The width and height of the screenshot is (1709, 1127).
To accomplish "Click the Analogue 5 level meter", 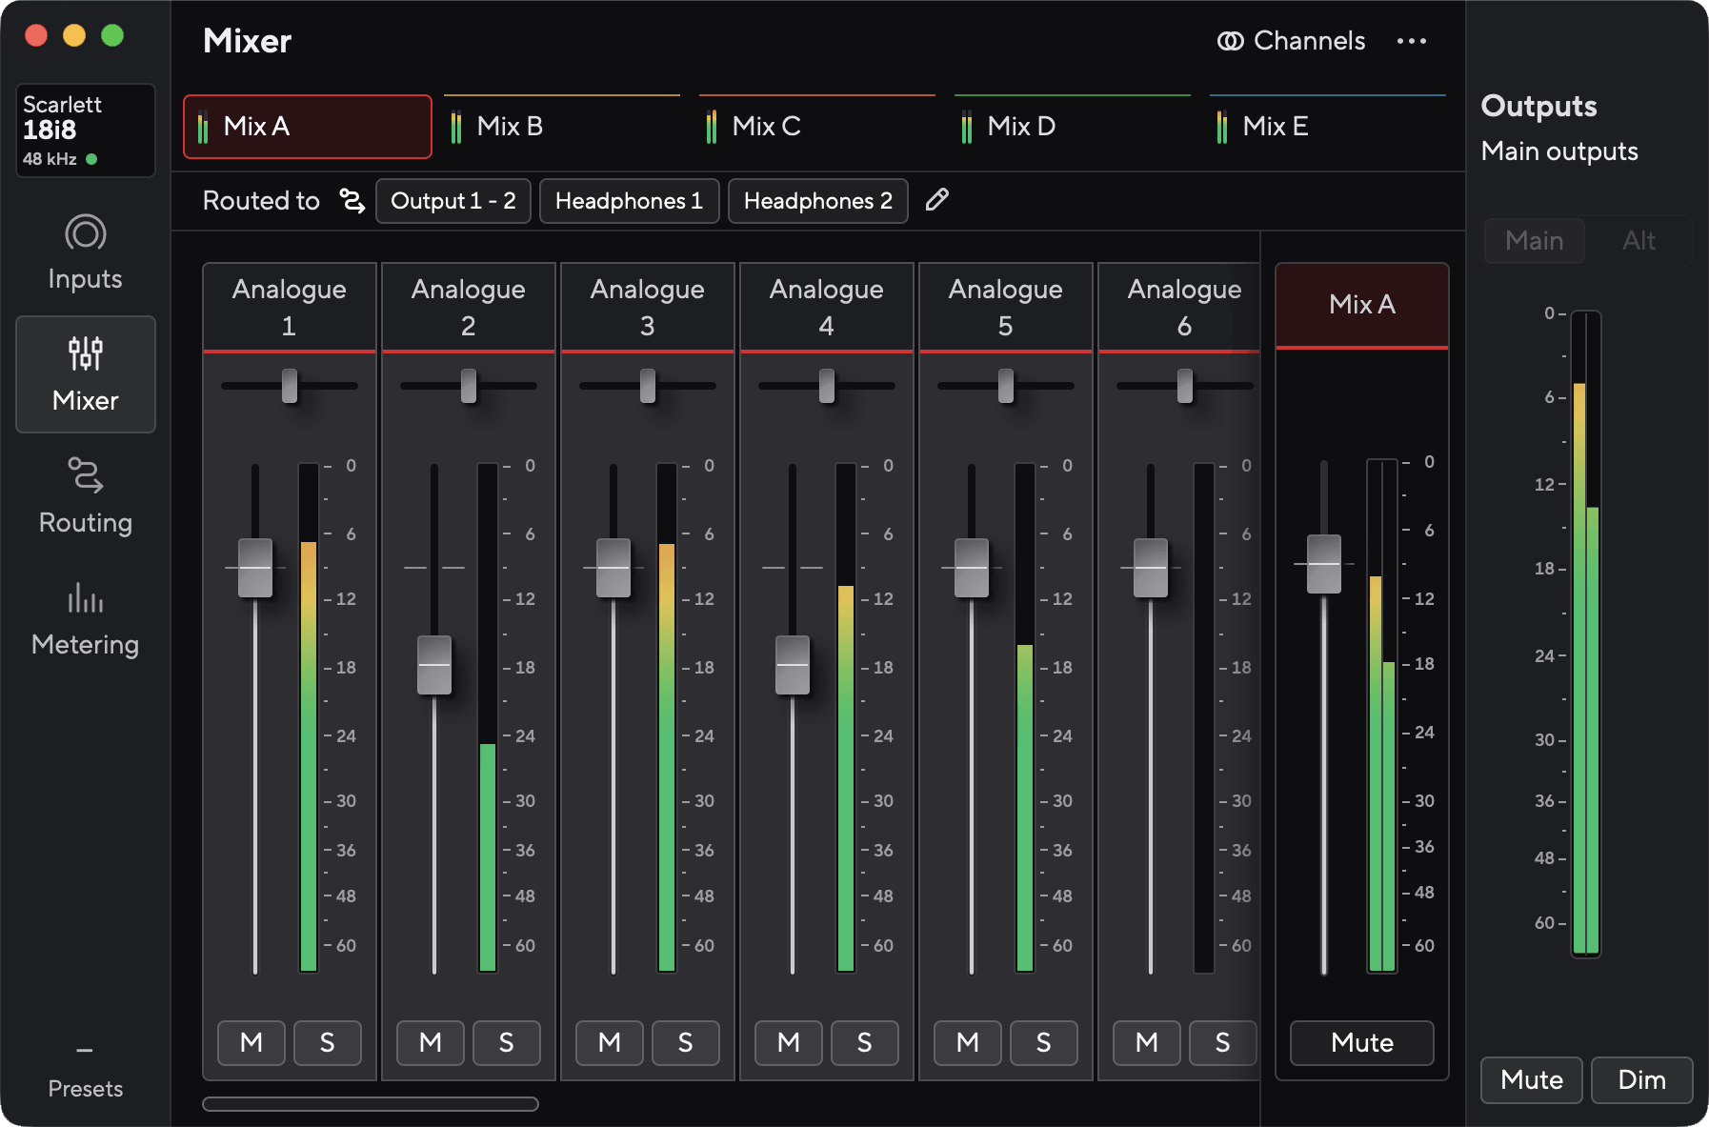I will [x=1025, y=717].
